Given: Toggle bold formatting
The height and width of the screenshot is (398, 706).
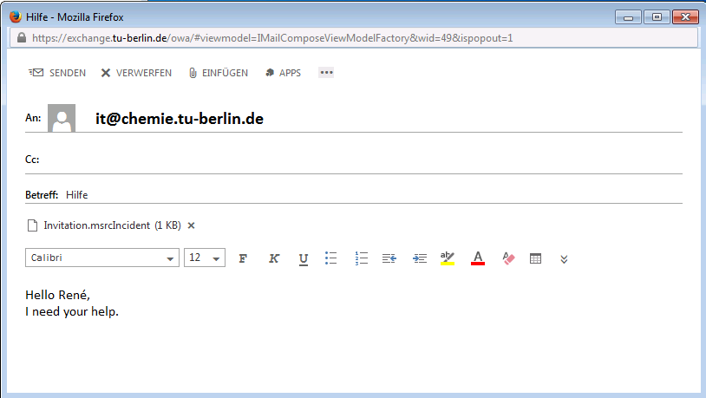Looking at the screenshot, I should (x=243, y=258).
